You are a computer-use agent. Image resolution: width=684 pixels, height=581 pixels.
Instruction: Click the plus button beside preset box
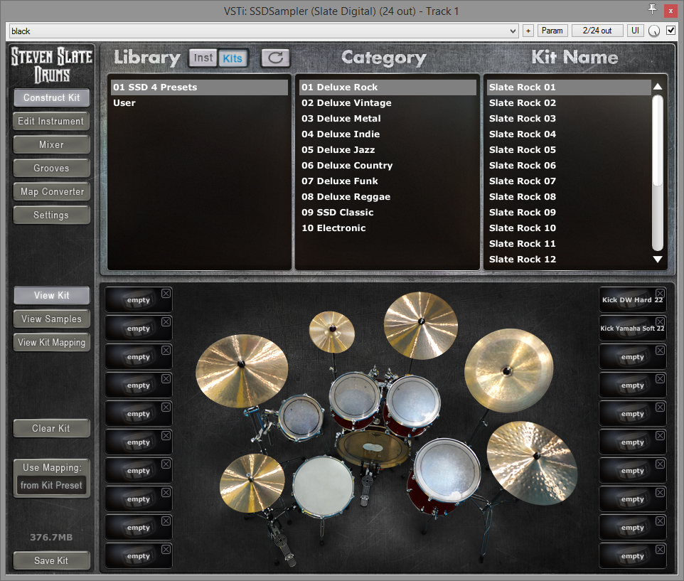[x=528, y=31]
